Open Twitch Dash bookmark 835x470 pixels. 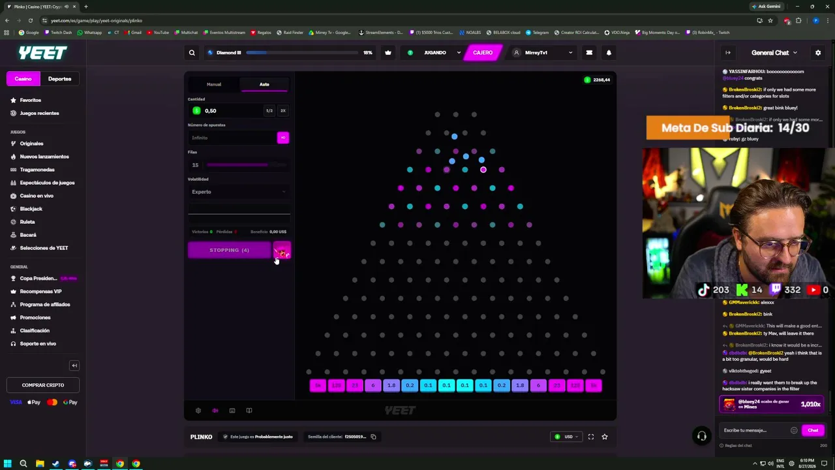(58, 33)
